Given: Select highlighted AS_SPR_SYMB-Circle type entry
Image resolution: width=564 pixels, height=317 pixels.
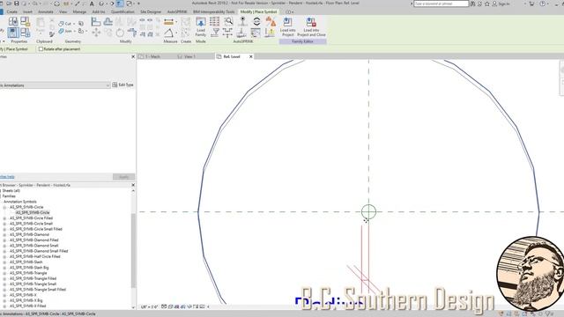Looking at the screenshot, I should (x=33, y=213).
